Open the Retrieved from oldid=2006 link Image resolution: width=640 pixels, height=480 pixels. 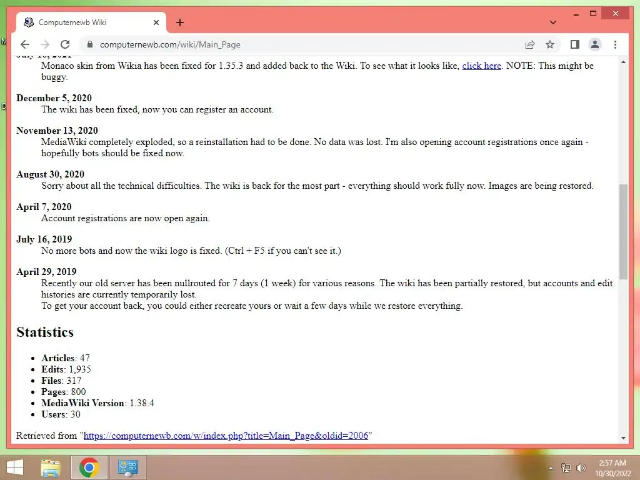[x=226, y=436]
